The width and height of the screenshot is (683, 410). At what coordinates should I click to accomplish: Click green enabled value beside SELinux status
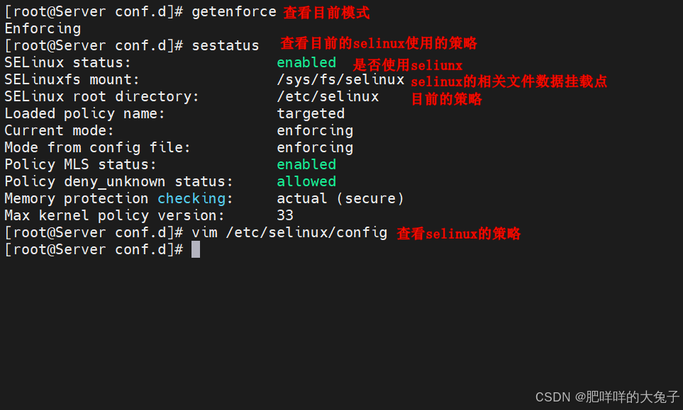point(306,62)
